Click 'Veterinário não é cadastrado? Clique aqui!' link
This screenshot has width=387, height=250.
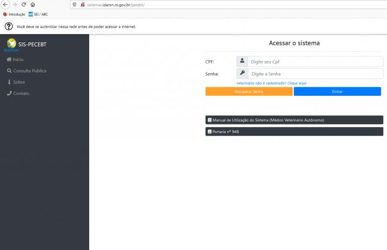[272, 83]
